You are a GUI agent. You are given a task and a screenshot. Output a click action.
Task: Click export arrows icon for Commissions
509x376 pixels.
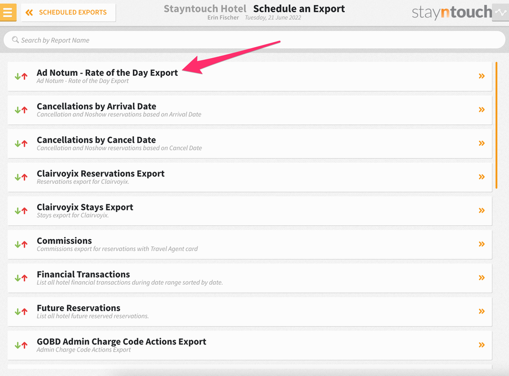pos(21,244)
